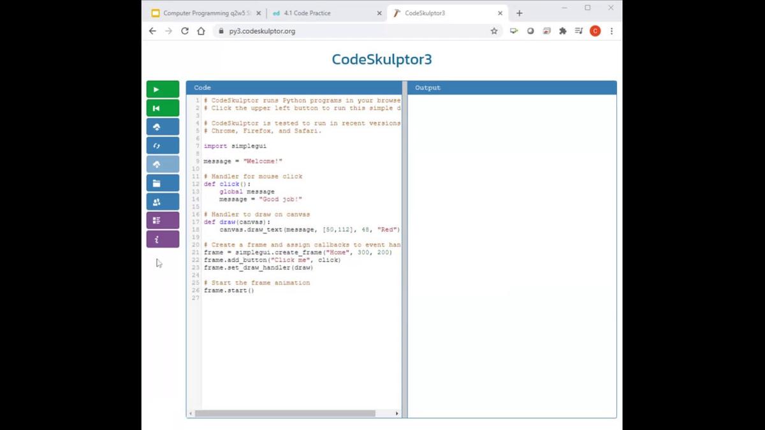The width and height of the screenshot is (765, 430).
Task: Click the CodeSkulptor3 page title
Action: [382, 59]
